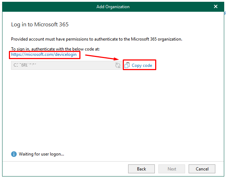Click the info icon beside Waiting for user logon

(x=14, y=154)
